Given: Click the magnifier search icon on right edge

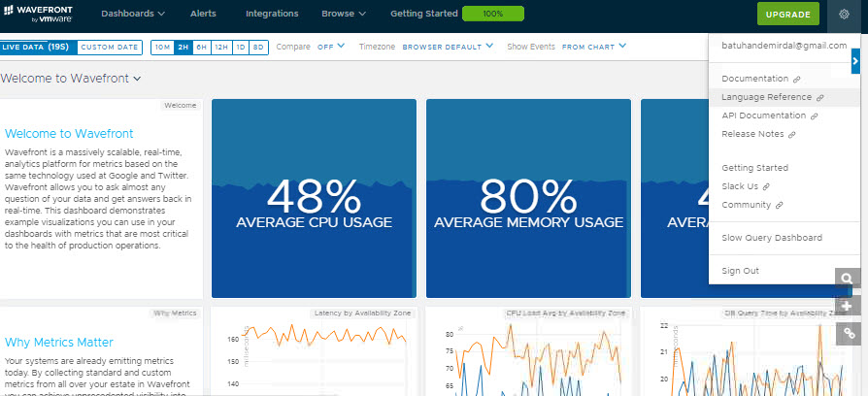Looking at the screenshot, I should pos(848,280).
